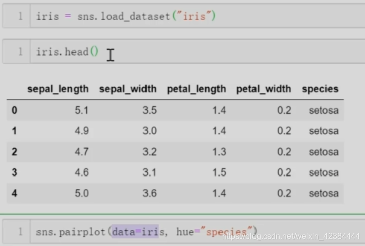Image resolution: width=365 pixels, height=246 pixels.
Task: Click setosa in row 0
Action: click(x=324, y=110)
